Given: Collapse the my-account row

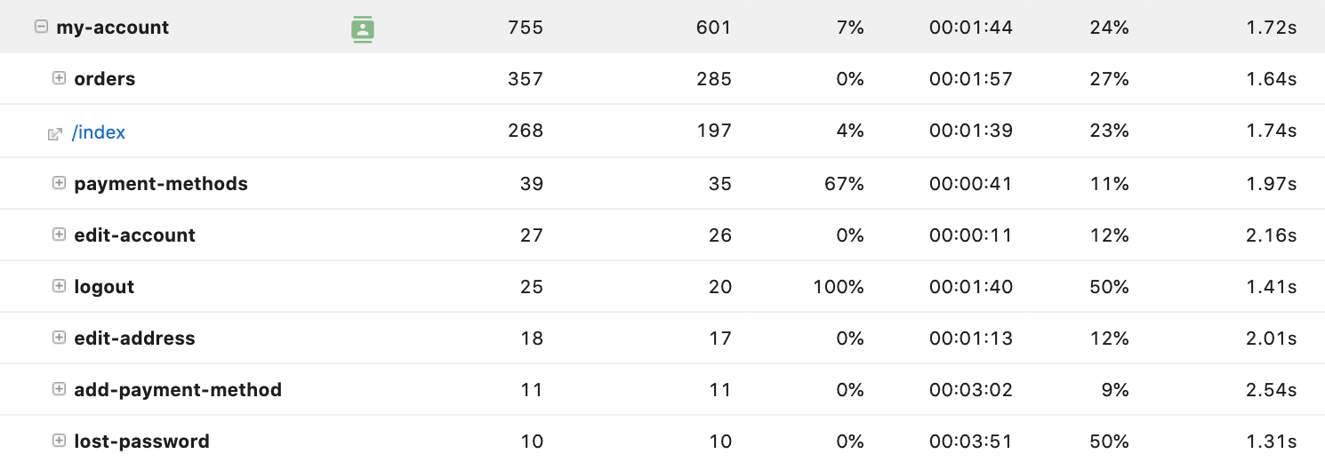Looking at the screenshot, I should [x=40, y=27].
